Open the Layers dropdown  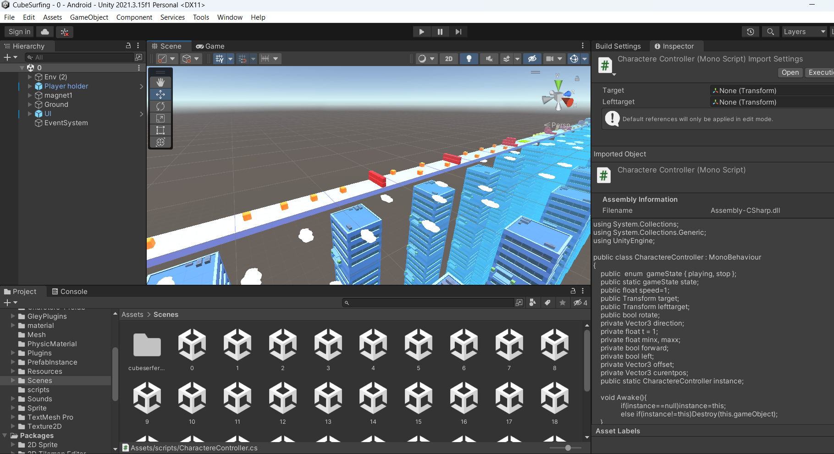tap(804, 32)
